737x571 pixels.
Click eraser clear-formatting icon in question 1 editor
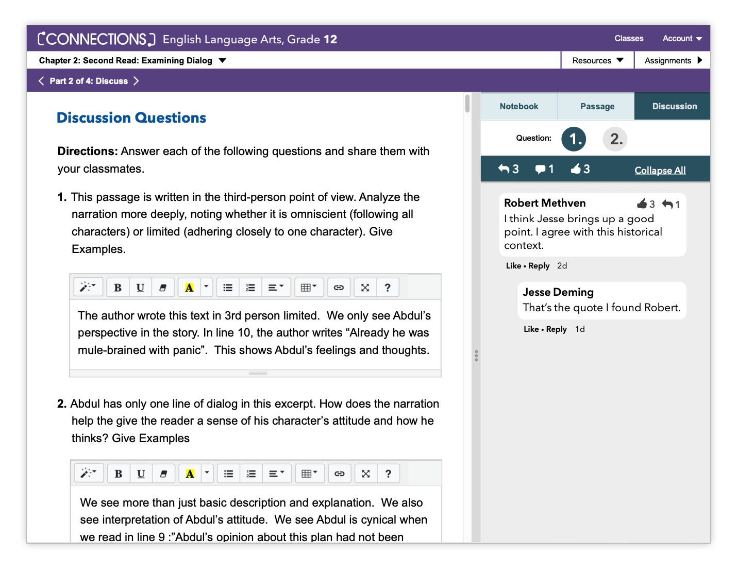point(163,287)
